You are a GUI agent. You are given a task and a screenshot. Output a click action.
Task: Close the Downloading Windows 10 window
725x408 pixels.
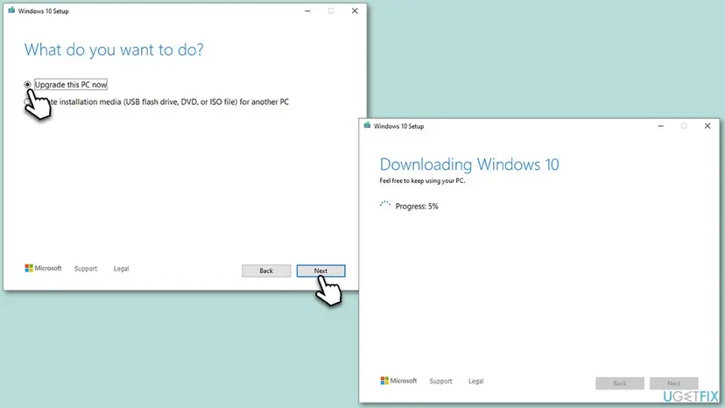click(707, 126)
